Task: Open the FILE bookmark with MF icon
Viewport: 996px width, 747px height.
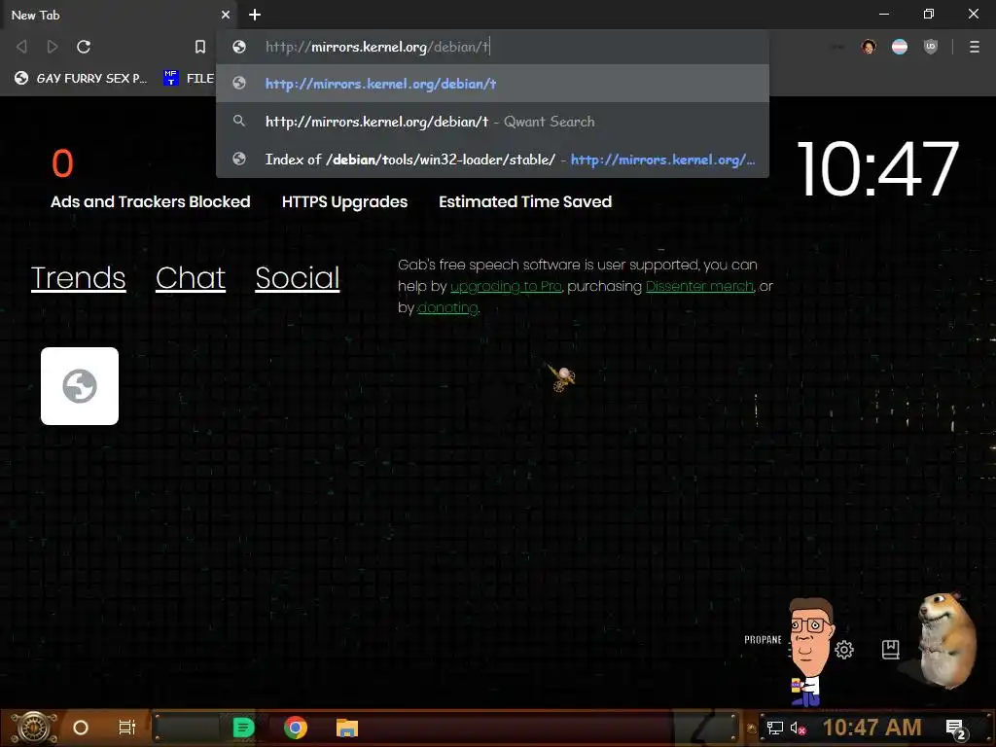Action: 189,78
